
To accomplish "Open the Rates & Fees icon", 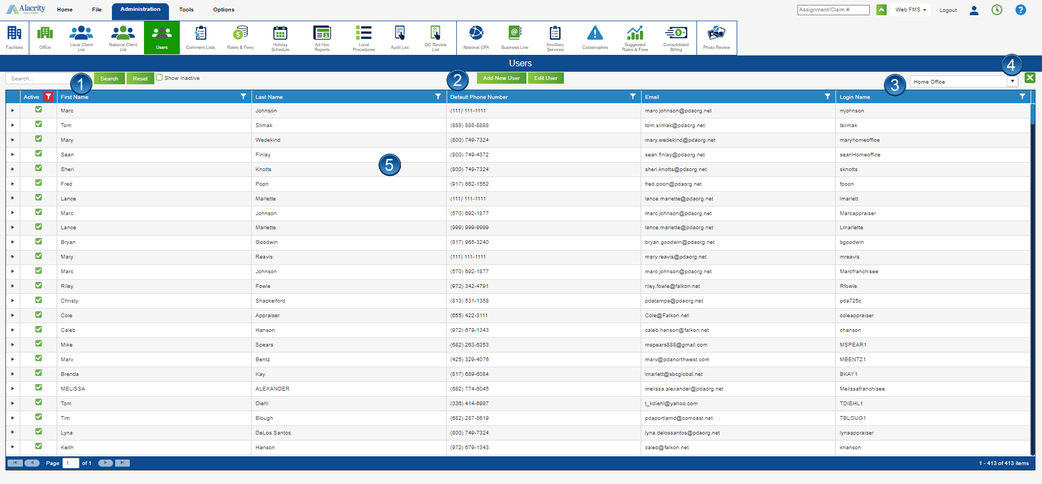I will click(240, 37).
